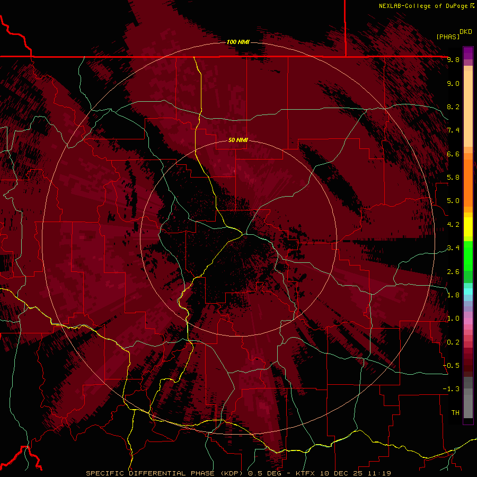The height and width of the screenshot is (477, 477).
Task: Click the [PHAS] legend header
Action: click(x=448, y=37)
